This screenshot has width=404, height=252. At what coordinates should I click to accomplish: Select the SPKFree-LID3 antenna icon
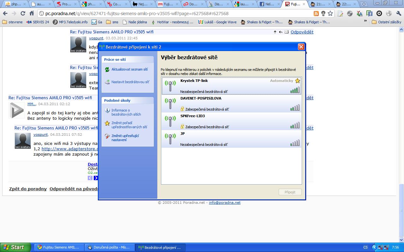pyautogui.click(x=170, y=121)
